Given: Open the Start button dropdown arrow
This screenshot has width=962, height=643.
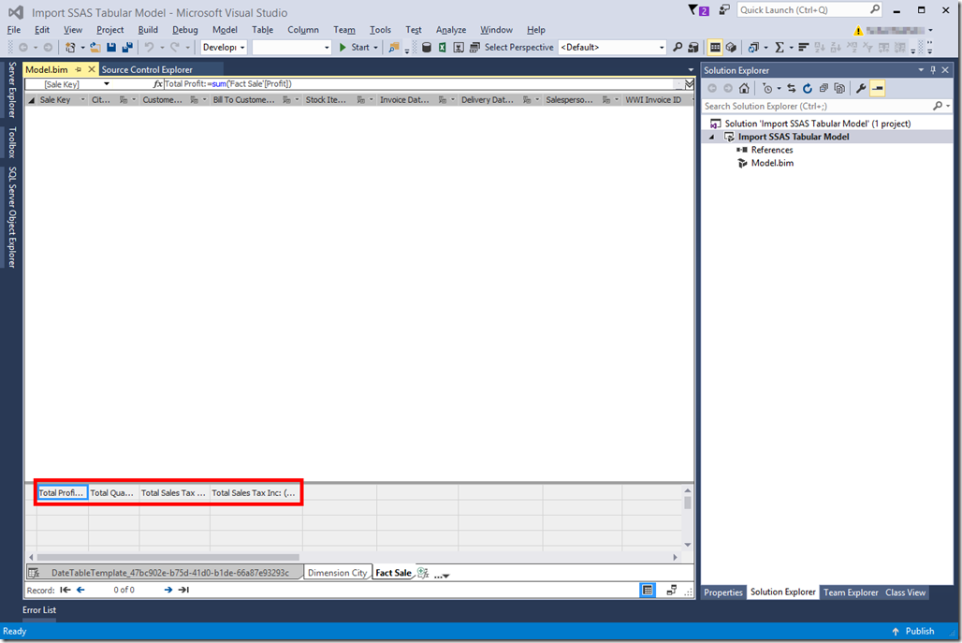Looking at the screenshot, I should pos(375,47).
